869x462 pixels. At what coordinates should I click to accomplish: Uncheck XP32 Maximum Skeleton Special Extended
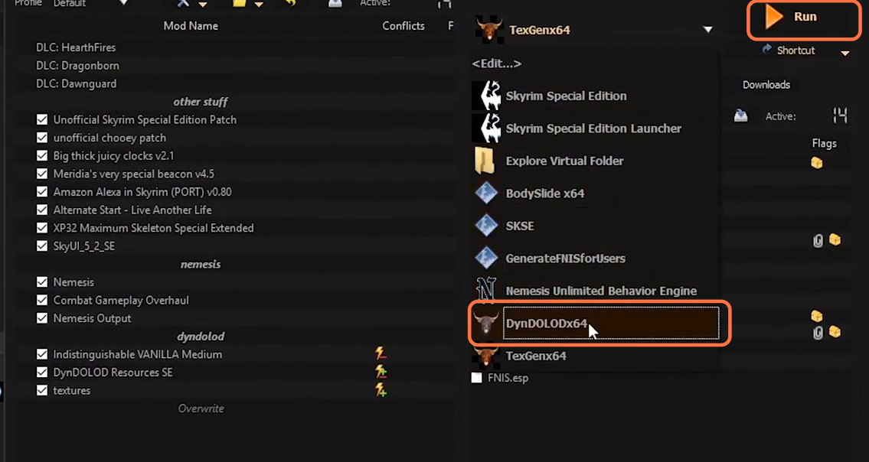(x=41, y=228)
